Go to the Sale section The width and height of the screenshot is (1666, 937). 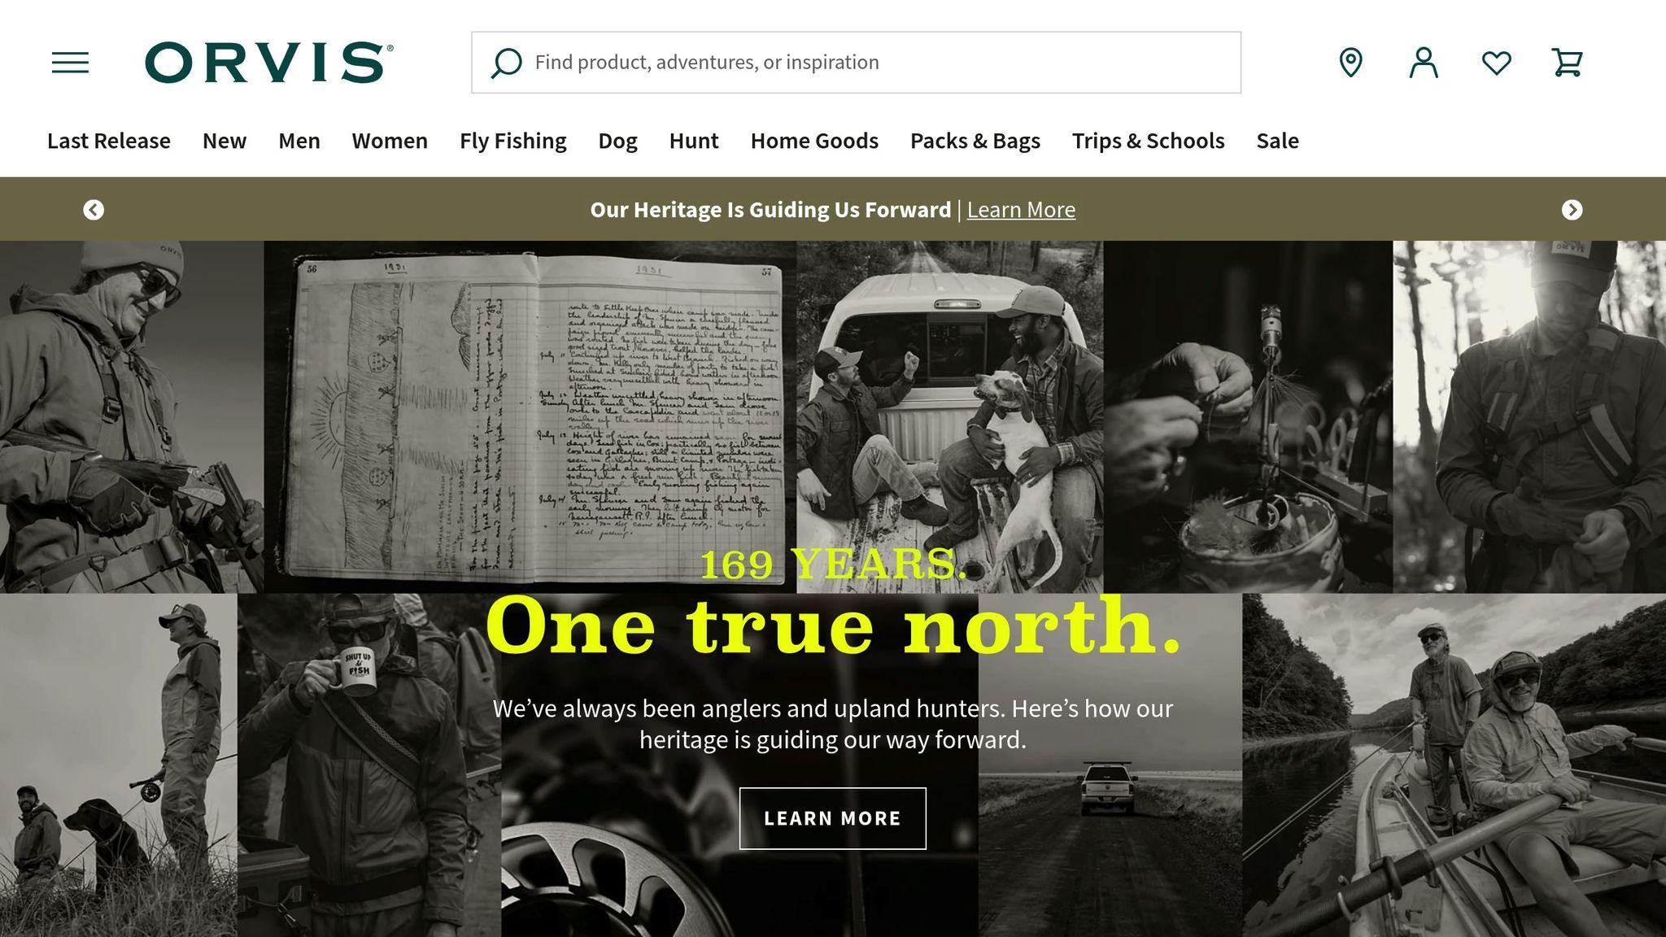pyautogui.click(x=1277, y=141)
